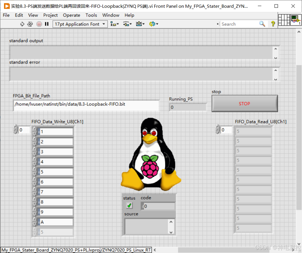This screenshot has height=253, width=302.
Task: Open the Resize Objects dropdown
Action: 140,24
